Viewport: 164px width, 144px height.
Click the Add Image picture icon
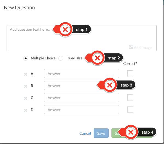pos(131,47)
